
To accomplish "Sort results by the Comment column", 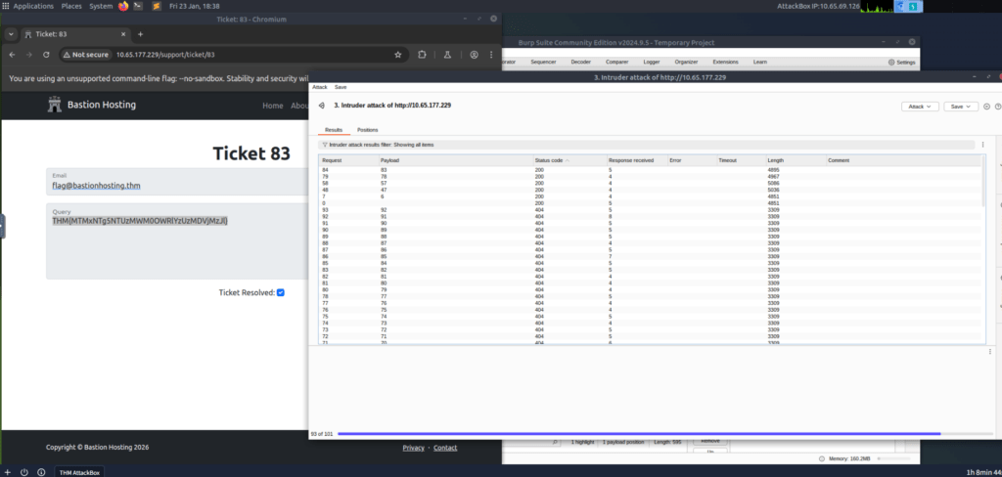I will pyautogui.click(x=903, y=160).
